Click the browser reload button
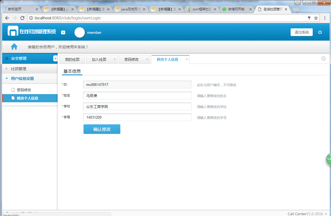This screenshot has width=331, height=216. point(22,18)
